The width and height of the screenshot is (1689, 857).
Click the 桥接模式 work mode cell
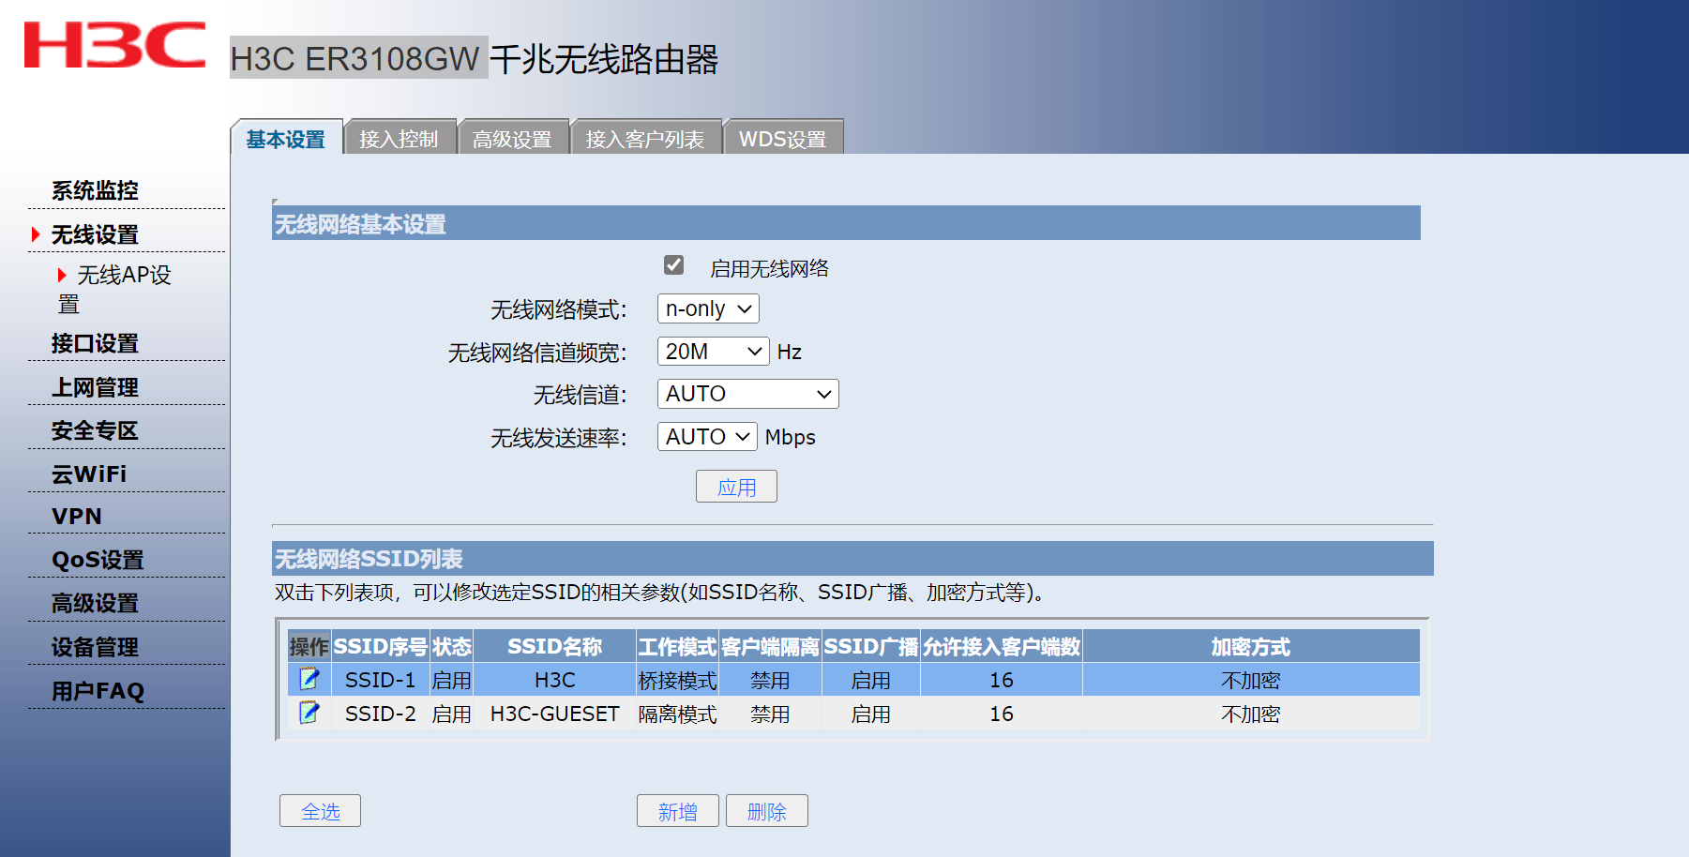[x=677, y=680]
